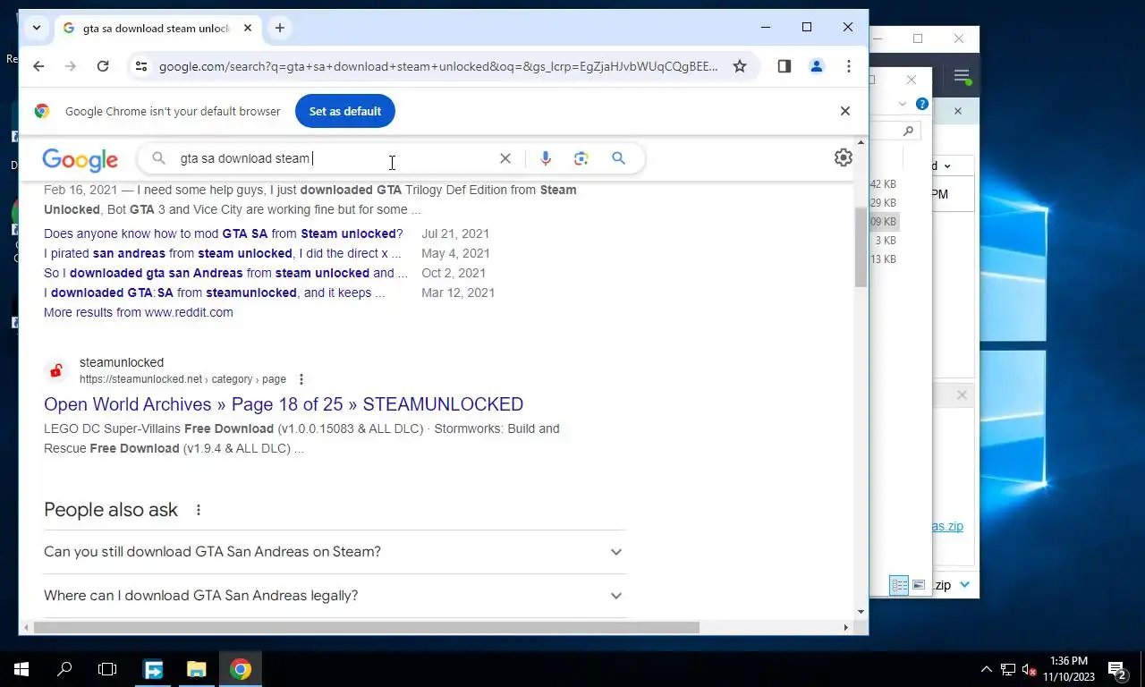Open the blue arrow app on taskbar
This screenshot has width=1145, height=687.
click(x=154, y=669)
